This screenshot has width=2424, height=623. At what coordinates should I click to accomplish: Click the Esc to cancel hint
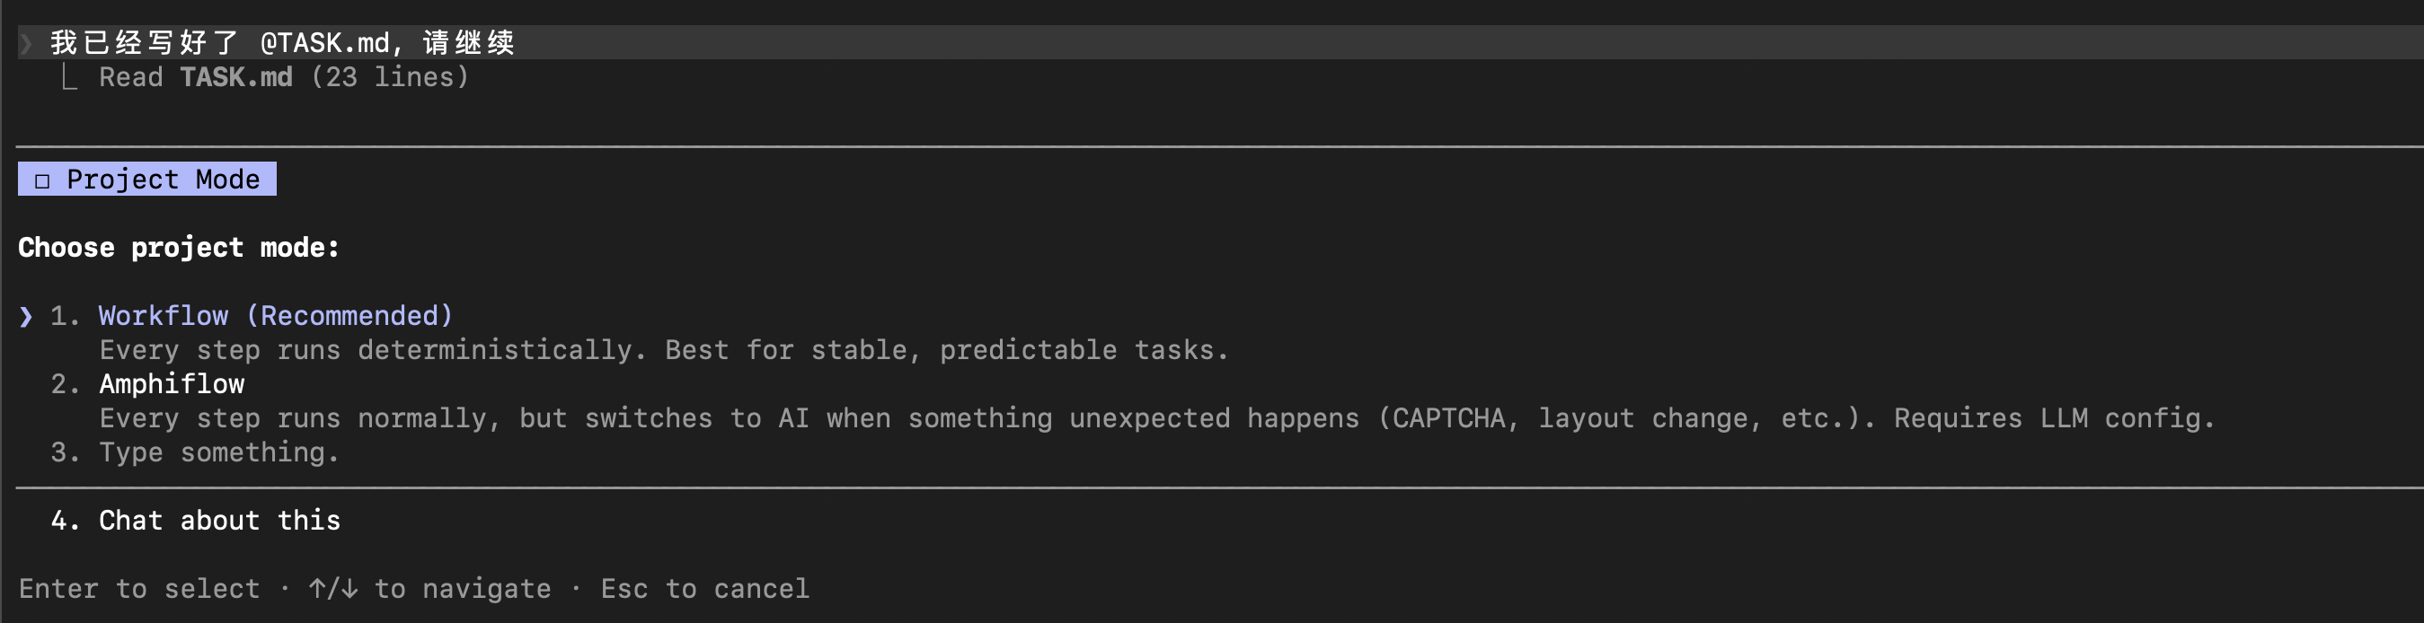(704, 589)
